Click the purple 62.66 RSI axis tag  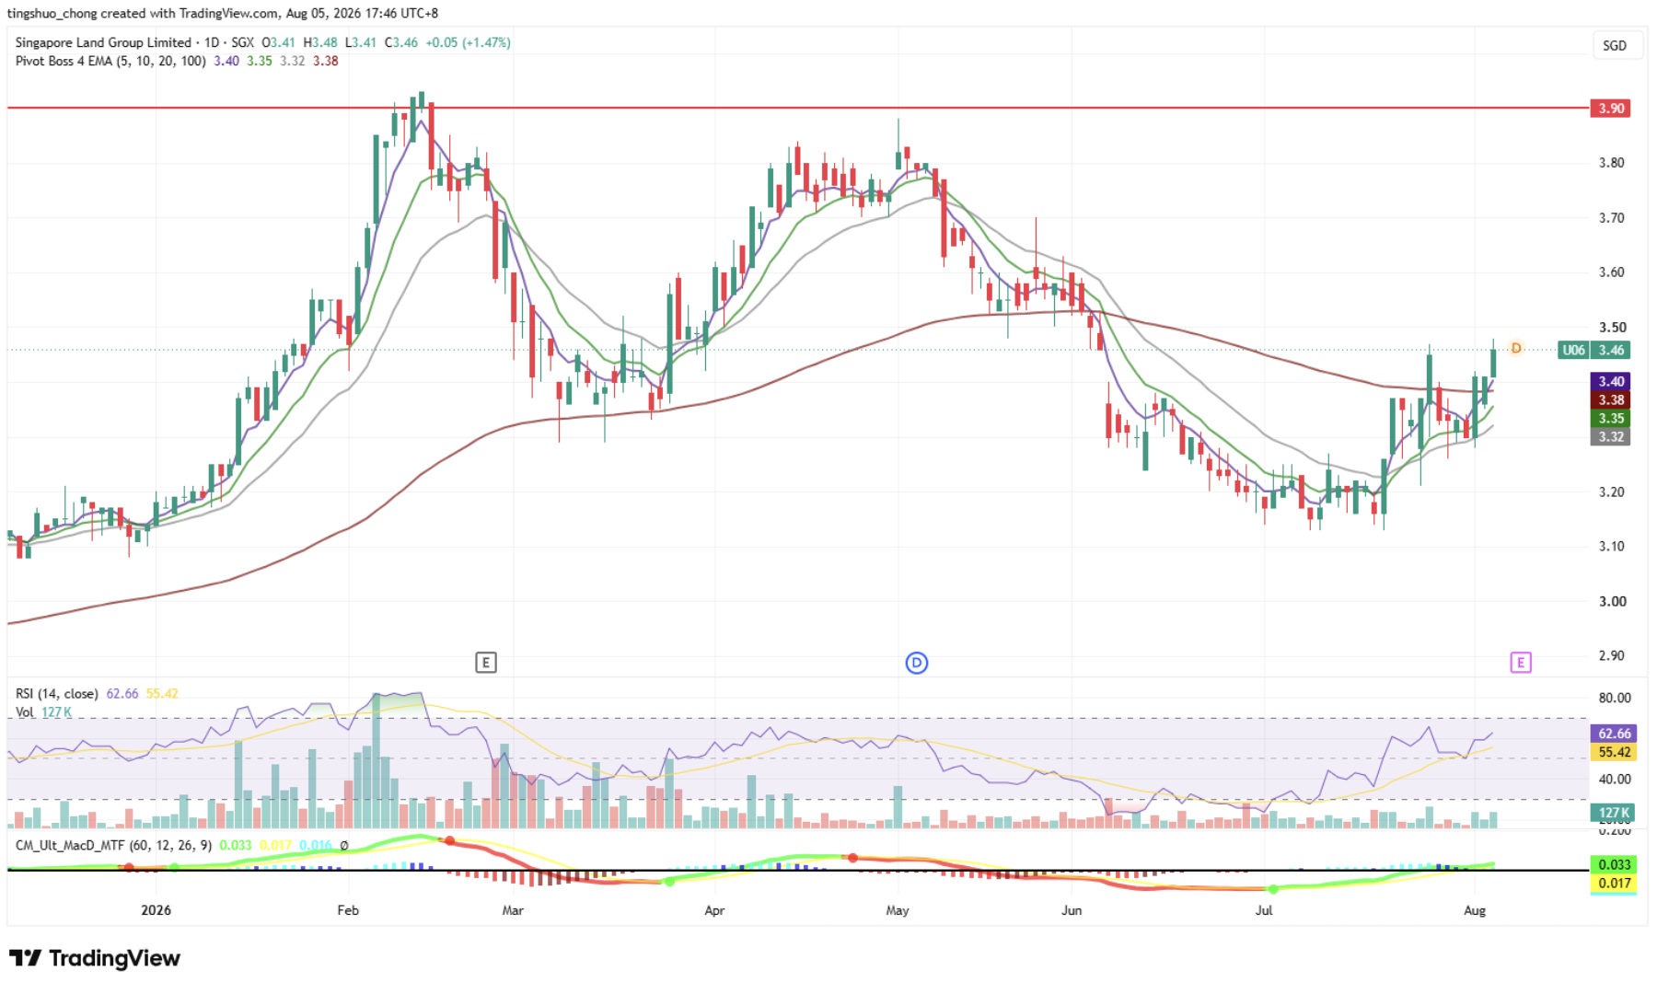[x=1614, y=734]
